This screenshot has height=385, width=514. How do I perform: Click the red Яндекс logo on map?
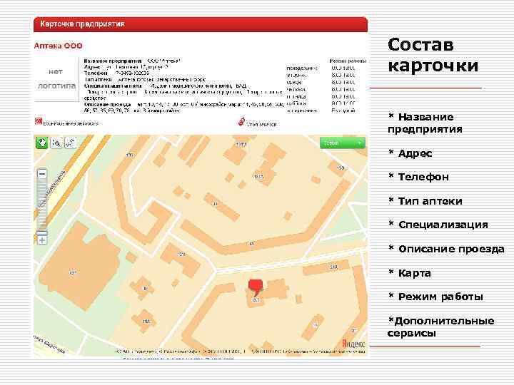click(353, 344)
